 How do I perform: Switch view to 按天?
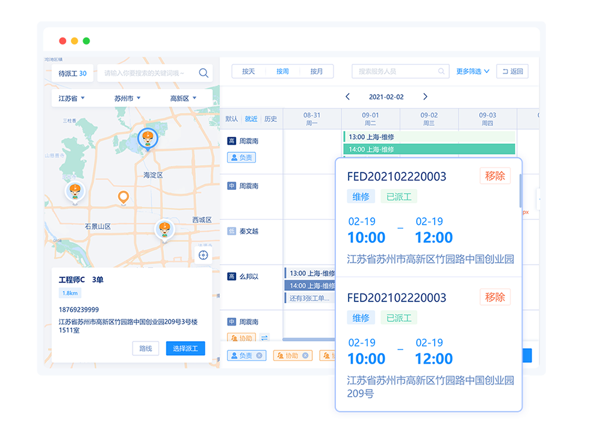tap(249, 71)
